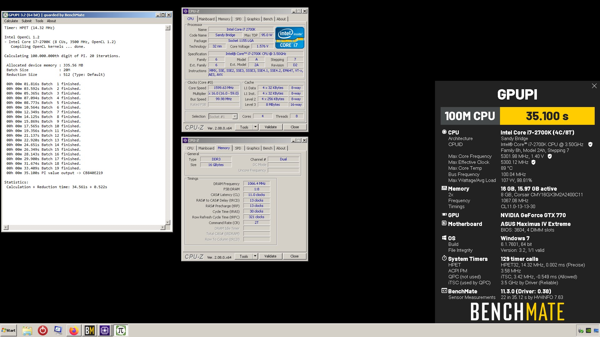Switch to Memory tab in top CPU-Z
This screenshot has width=600, height=337.
point(224,19)
